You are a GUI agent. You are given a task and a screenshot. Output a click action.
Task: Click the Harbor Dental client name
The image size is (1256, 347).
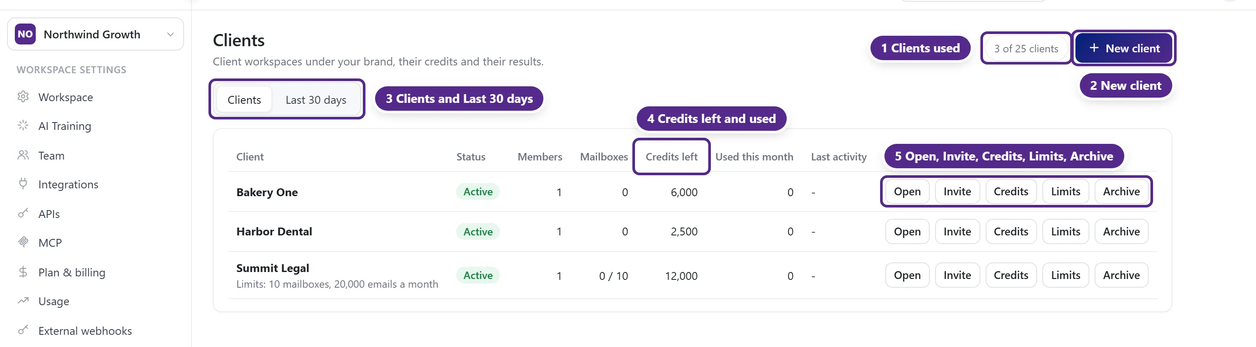274,231
